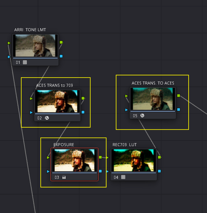Click blue key output of EXPOSURE node
The height and width of the screenshot is (213, 207).
100,171
